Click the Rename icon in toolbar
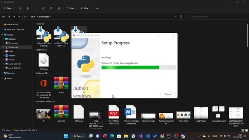249x140 pixels. 44,8
